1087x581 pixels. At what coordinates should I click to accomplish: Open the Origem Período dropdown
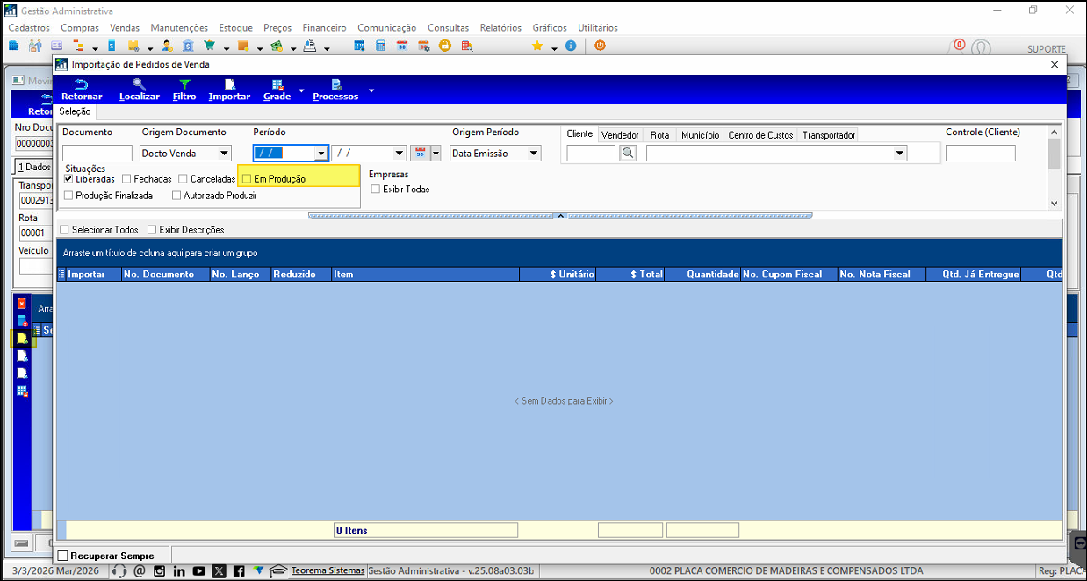[533, 154]
